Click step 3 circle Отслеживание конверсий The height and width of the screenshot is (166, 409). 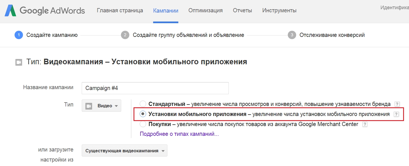pos(292,35)
